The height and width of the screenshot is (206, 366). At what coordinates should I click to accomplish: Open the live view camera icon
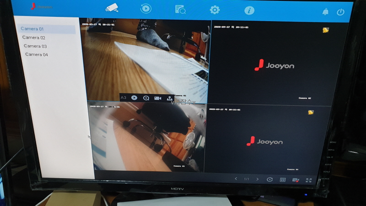point(112,8)
